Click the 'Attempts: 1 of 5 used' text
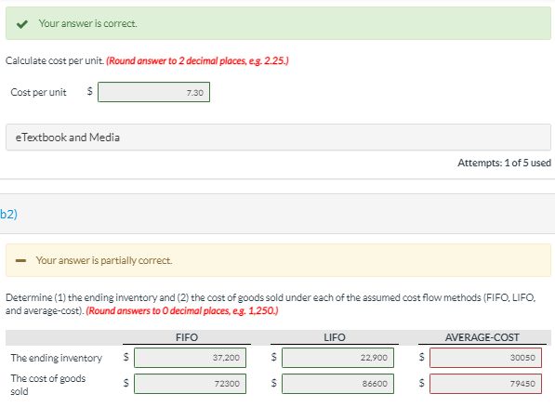This screenshot has height=407, width=555. click(x=504, y=163)
